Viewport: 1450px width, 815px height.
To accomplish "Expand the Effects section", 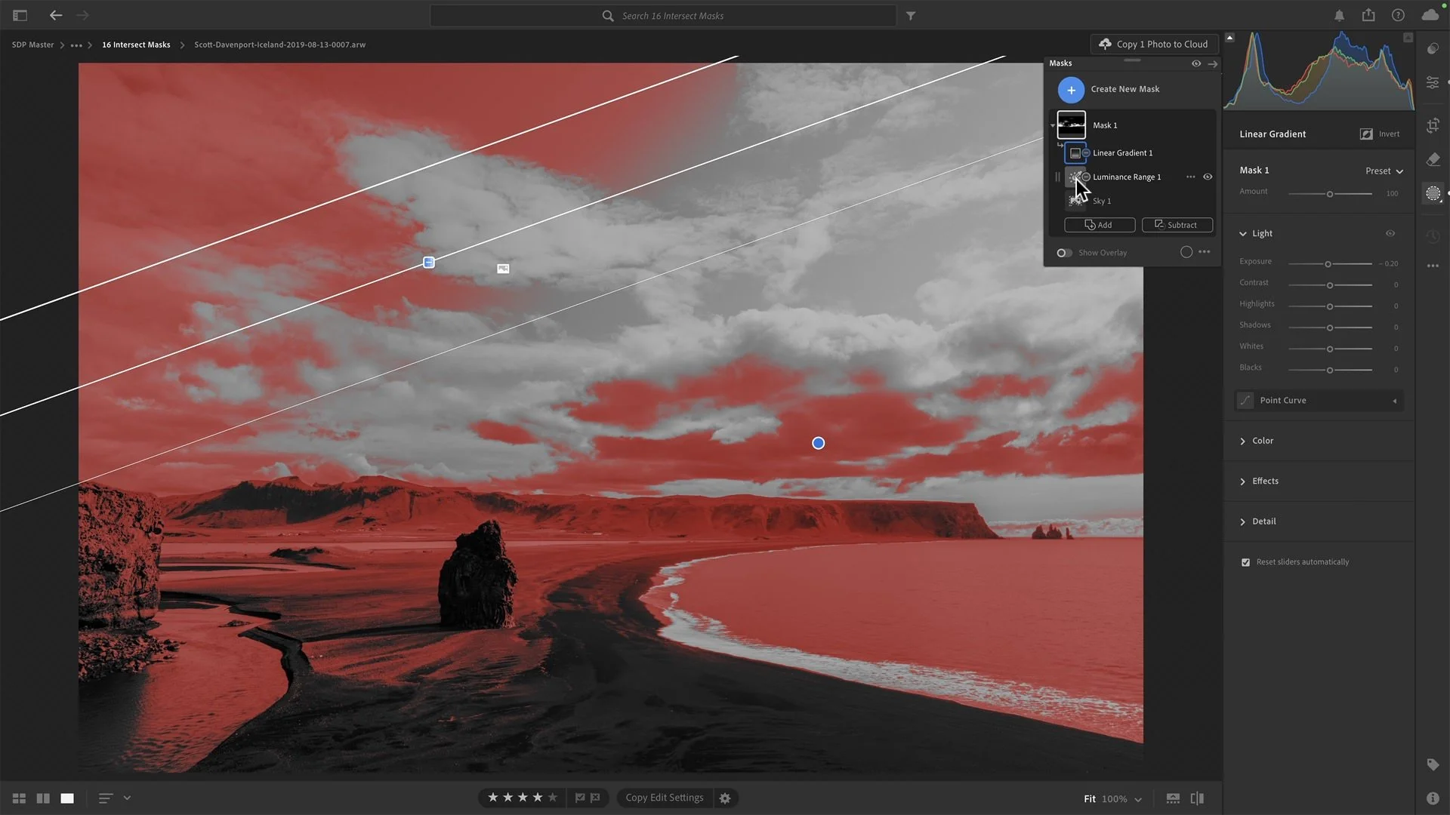I will pyautogui.click(x=1265, y=481).
